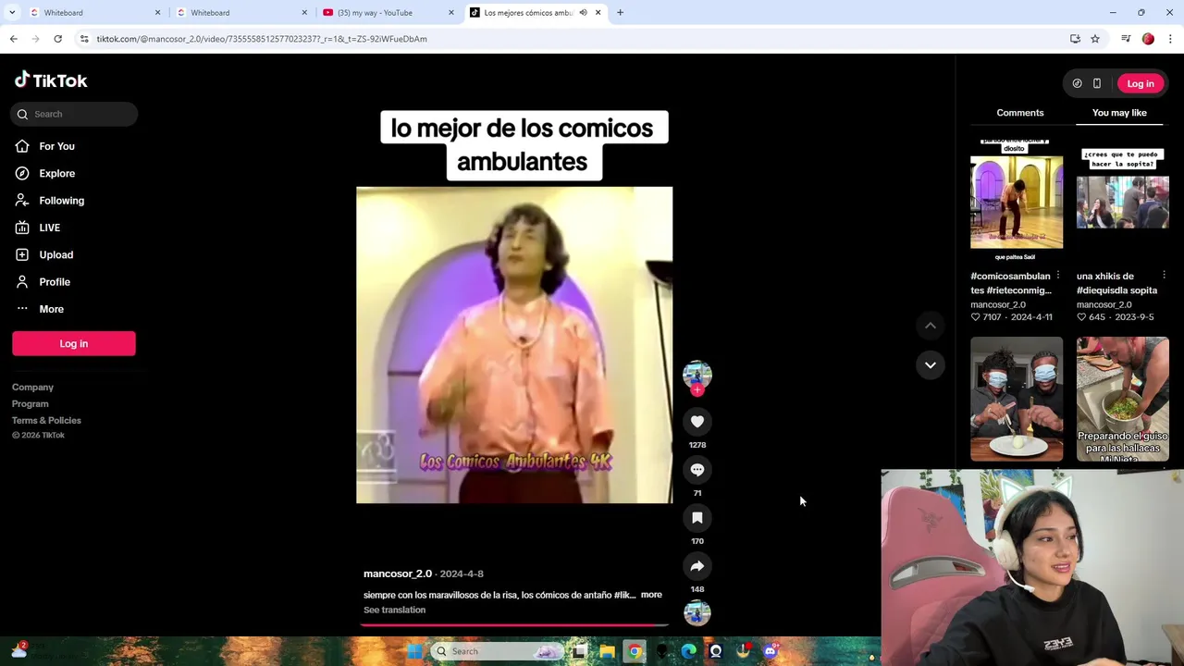Open comments via the speech bubble icon

point(697,470)
